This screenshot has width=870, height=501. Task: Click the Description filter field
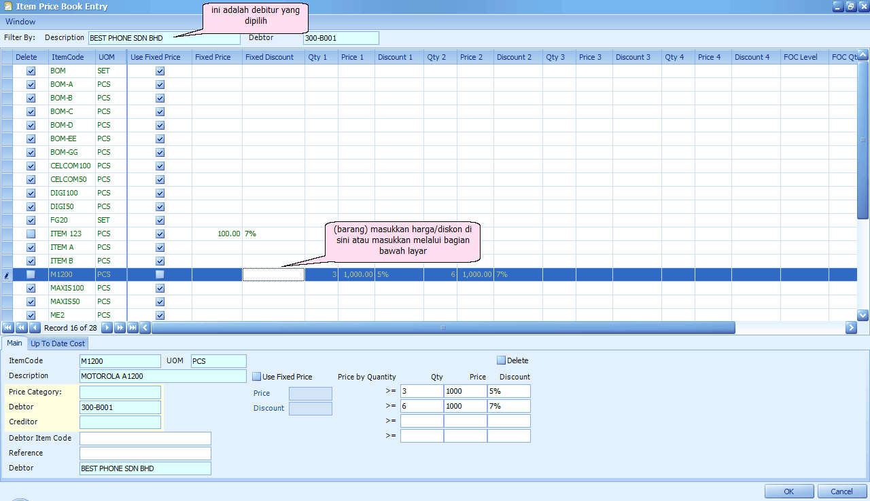coord(164,38)
